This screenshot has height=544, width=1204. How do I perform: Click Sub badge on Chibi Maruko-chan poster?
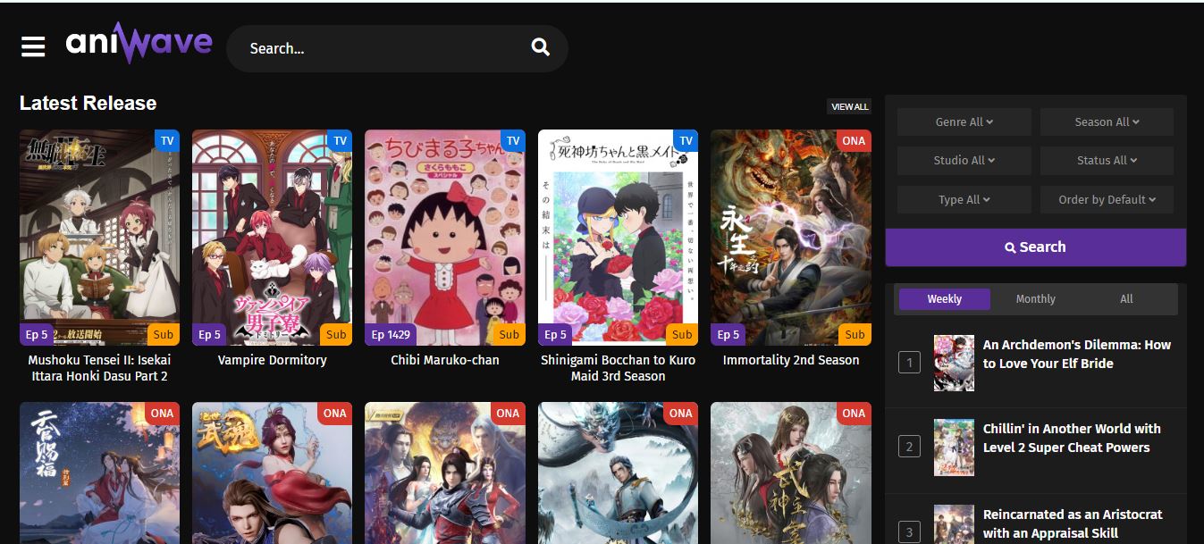point(509,335)
